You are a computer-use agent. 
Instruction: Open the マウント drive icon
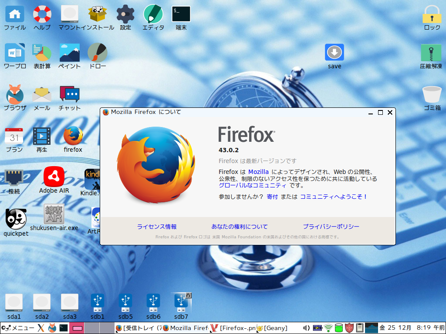click(x=70, y=13)
